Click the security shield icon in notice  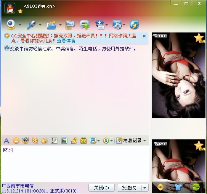7,36
